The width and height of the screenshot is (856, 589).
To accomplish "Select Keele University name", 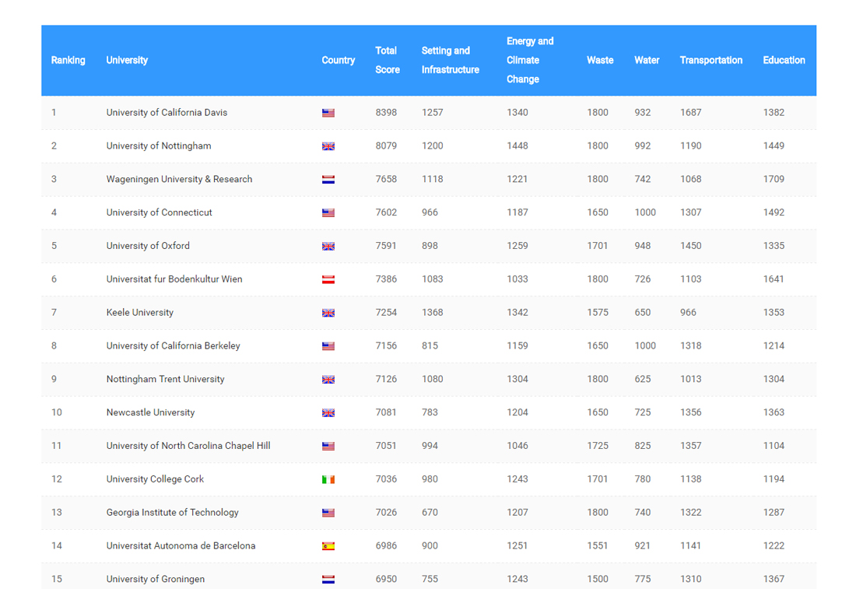I will click(140, 312).
